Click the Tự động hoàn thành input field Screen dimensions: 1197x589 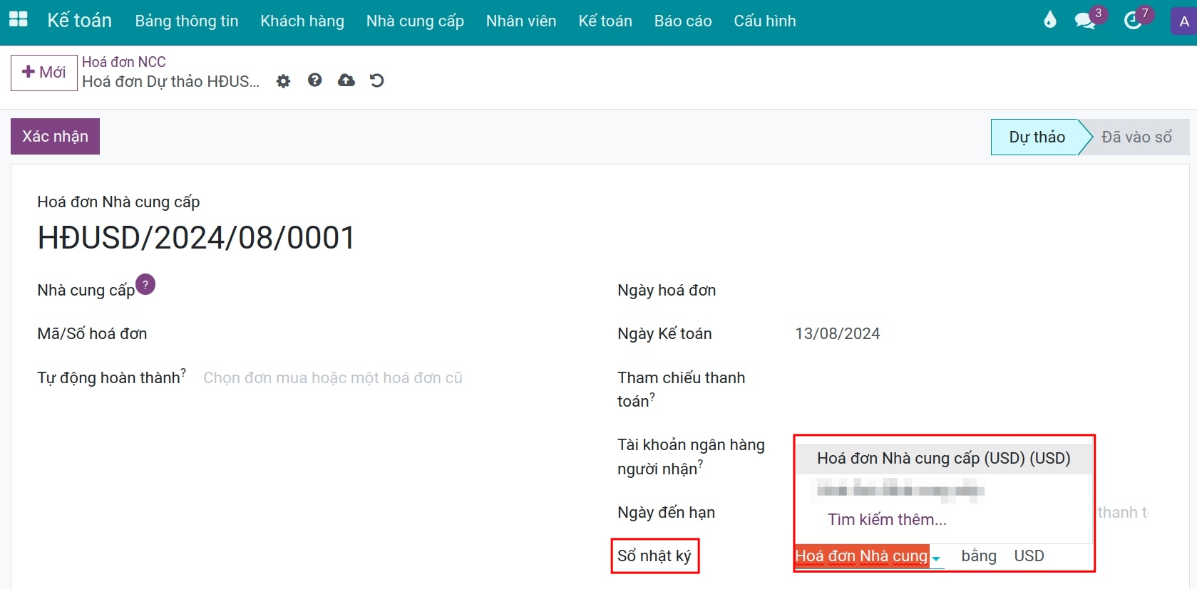click(333, 378)
